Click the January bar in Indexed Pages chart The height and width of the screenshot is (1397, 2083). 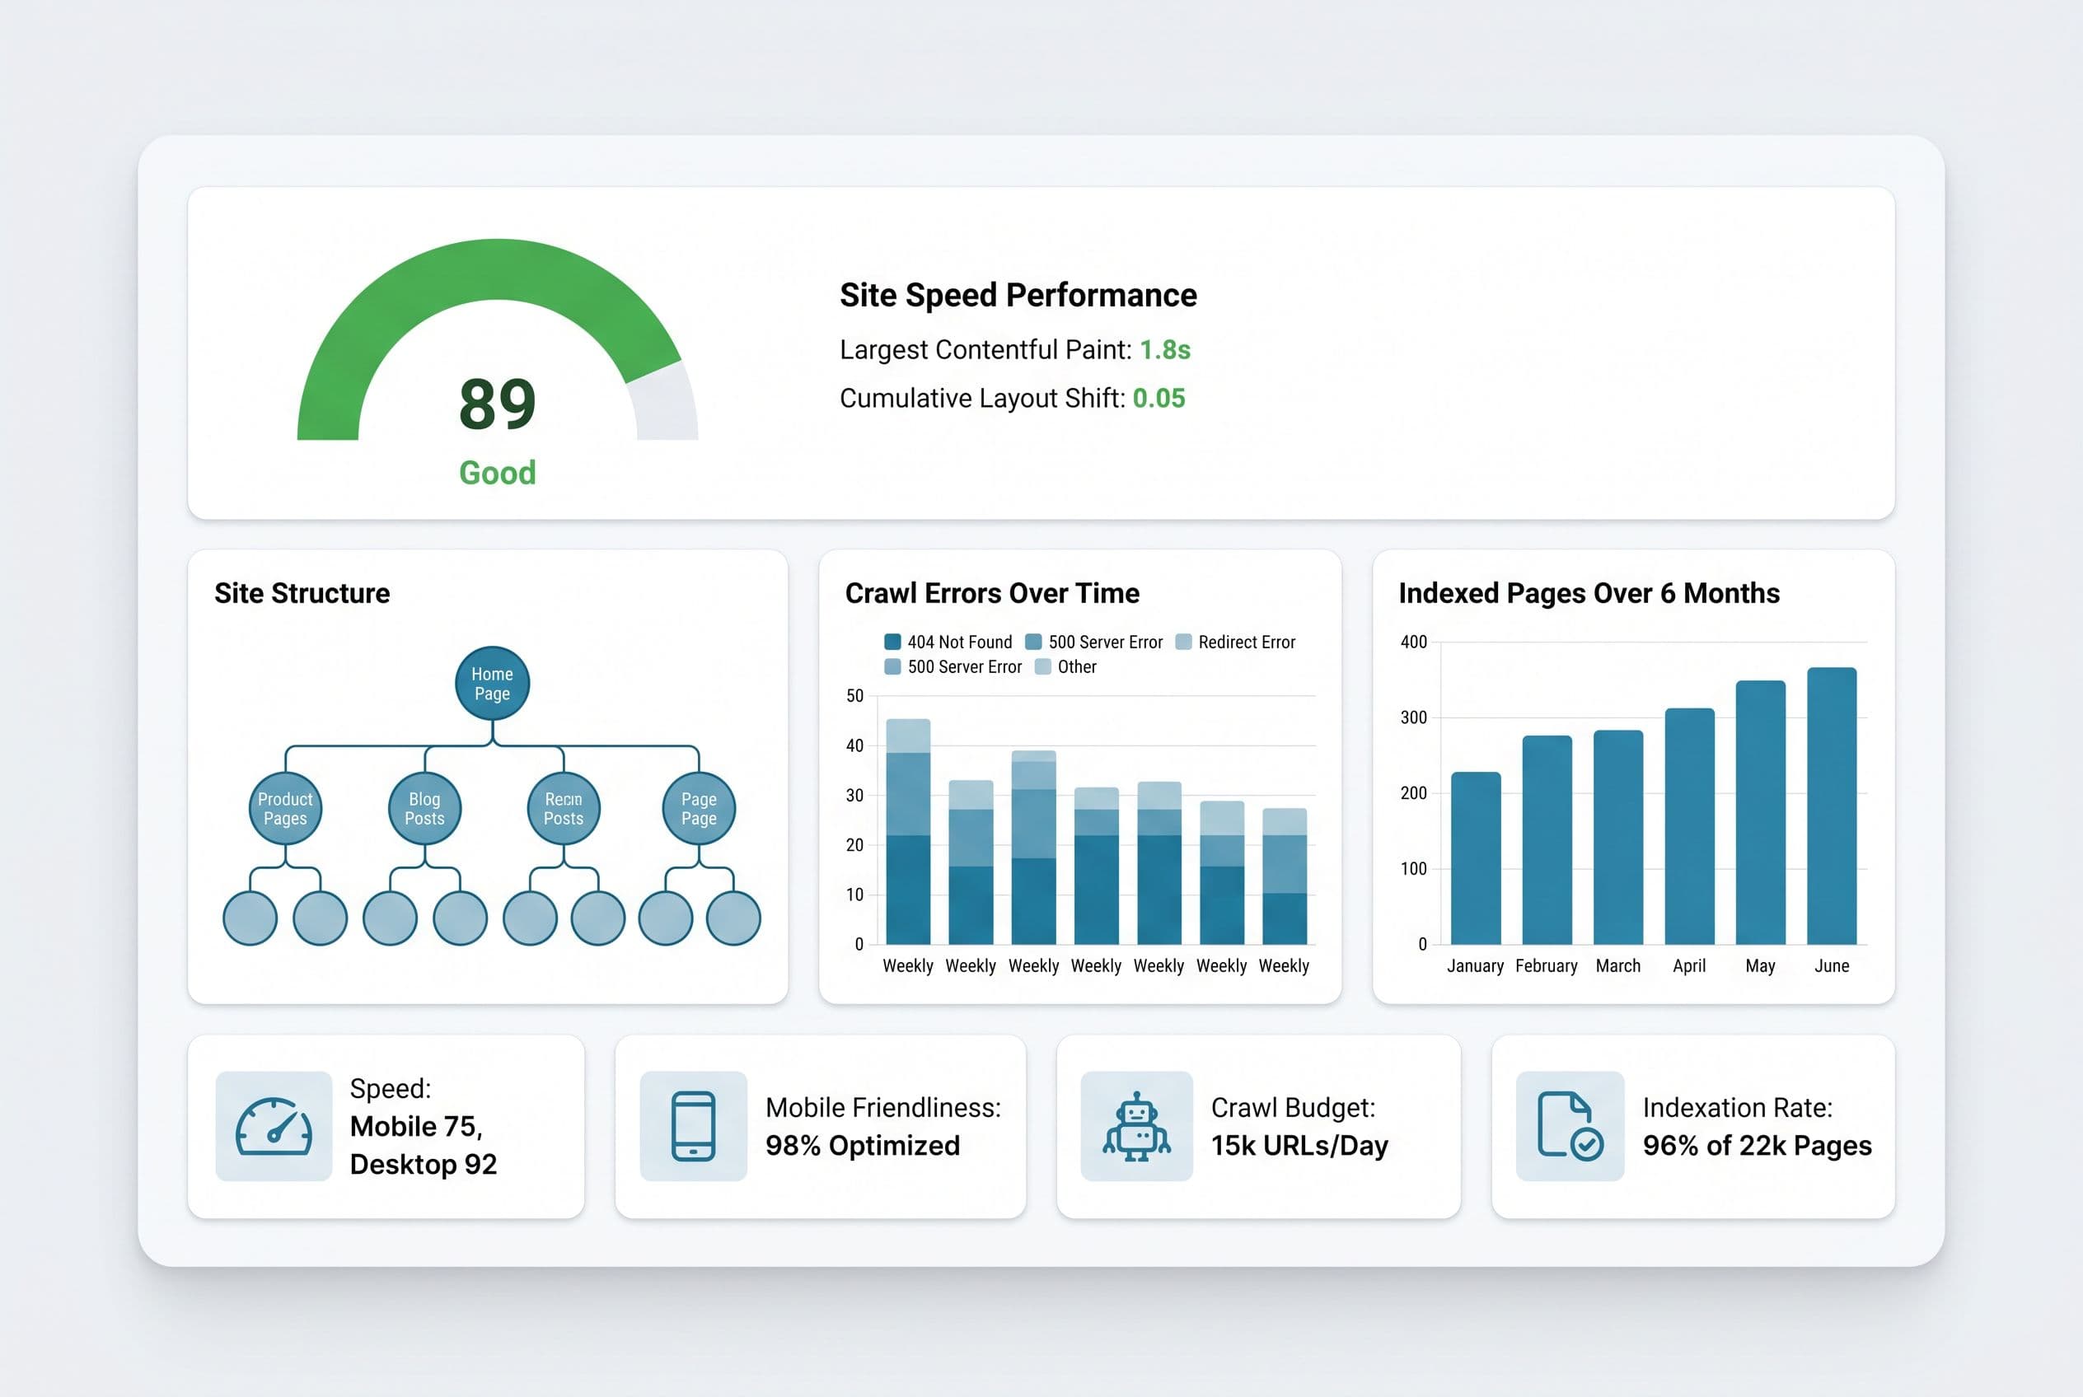point(1475,858)
